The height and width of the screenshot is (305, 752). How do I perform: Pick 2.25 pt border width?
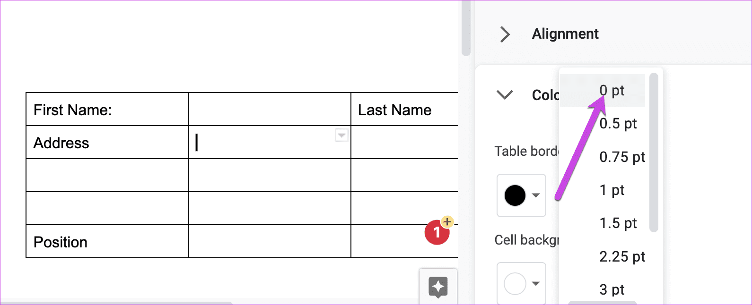click(x=603, y=257)
